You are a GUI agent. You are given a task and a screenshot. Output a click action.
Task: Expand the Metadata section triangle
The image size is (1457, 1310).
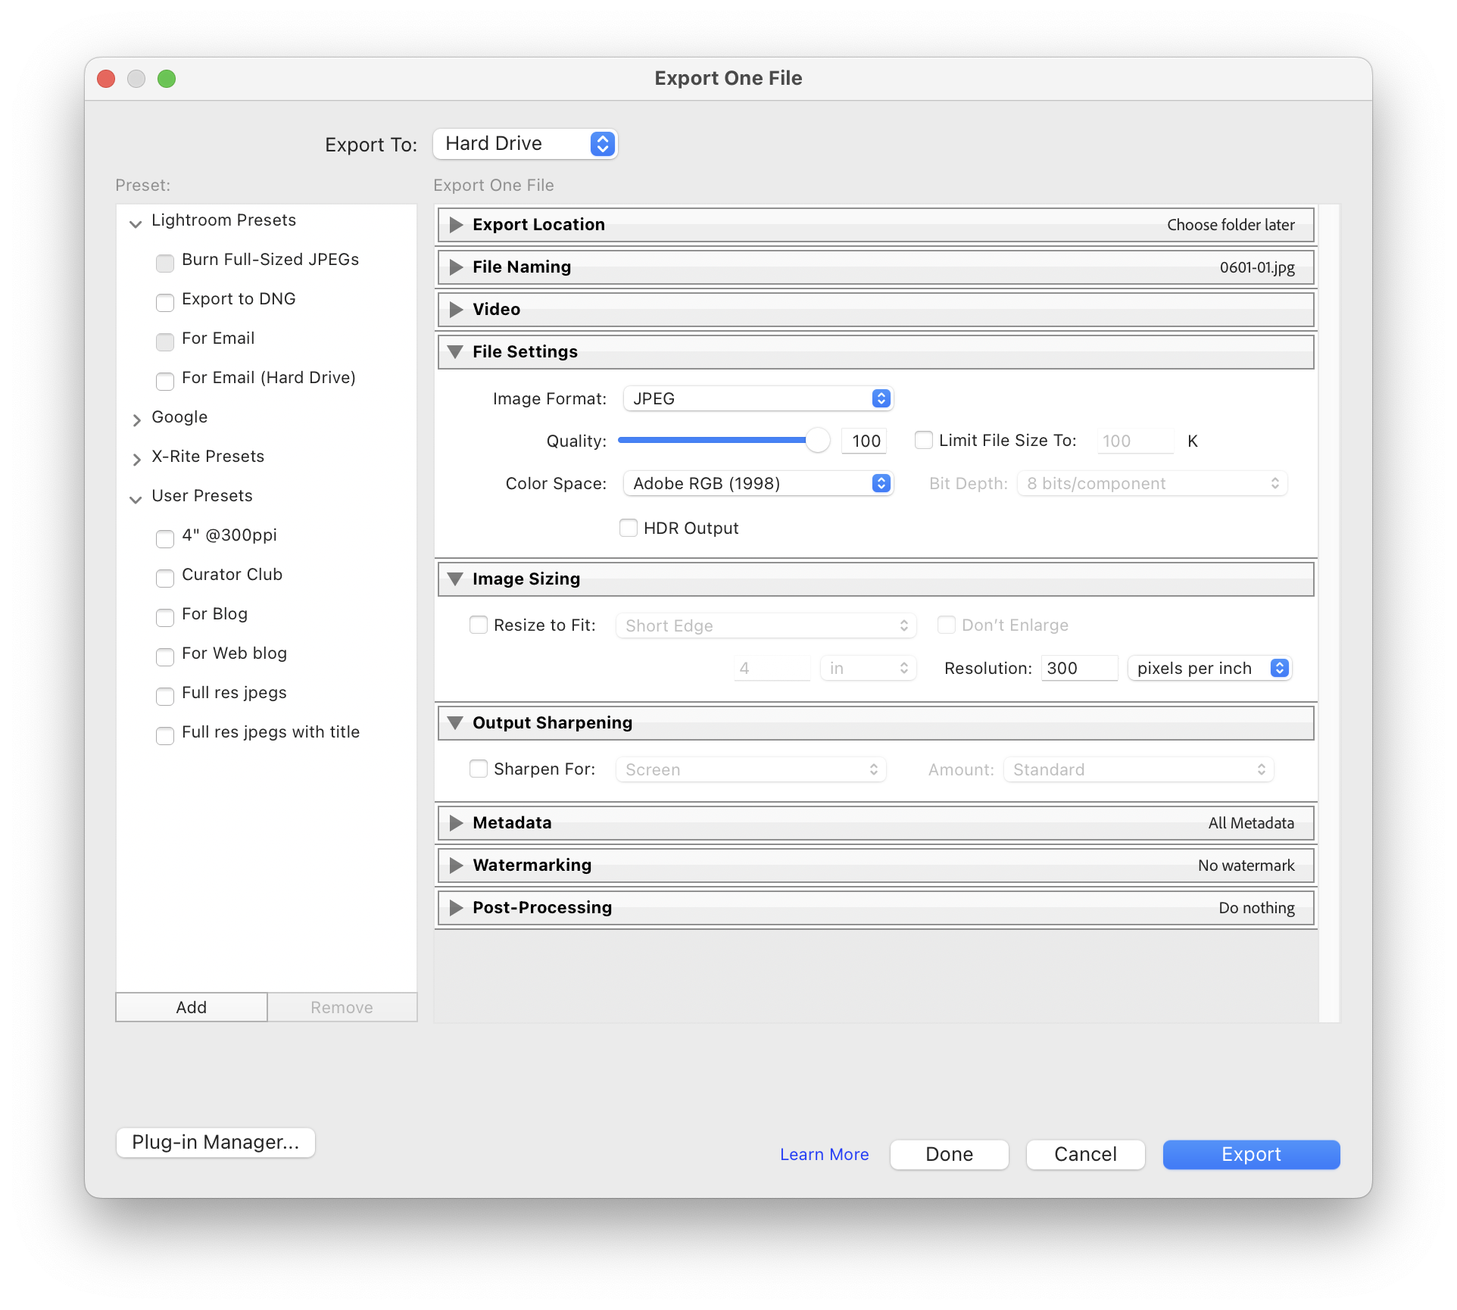(x=456, y=823)
